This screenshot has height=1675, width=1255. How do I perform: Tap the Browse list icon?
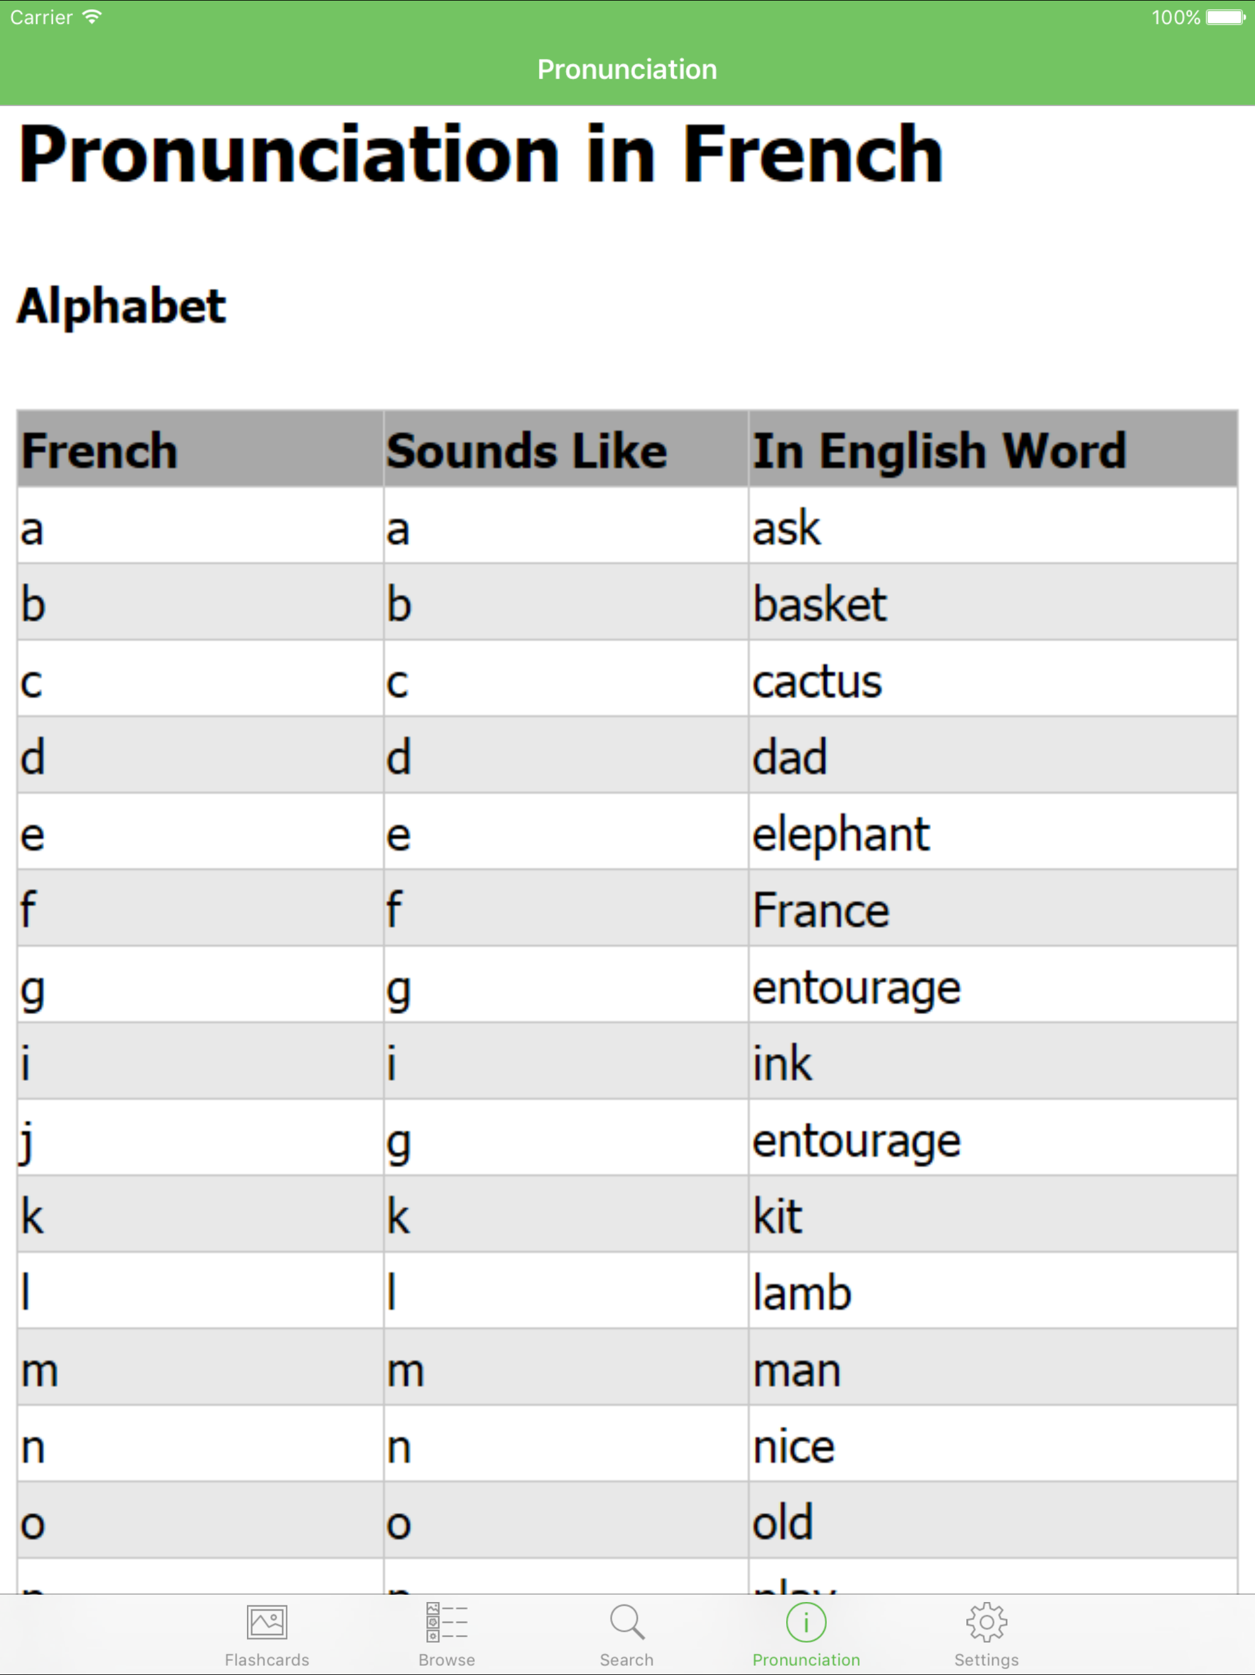[x=447, y=1622]
